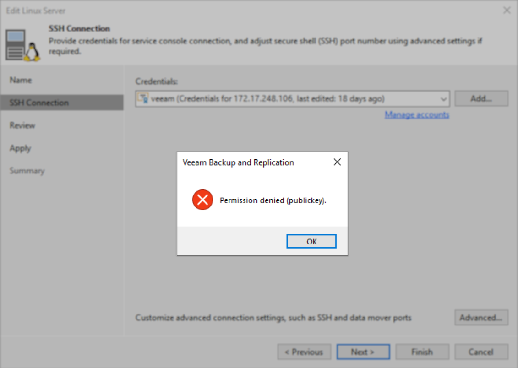The height and width of the screenshot is (368, 518).
Task: Open the Review wizard step
Action: [22, 125]
